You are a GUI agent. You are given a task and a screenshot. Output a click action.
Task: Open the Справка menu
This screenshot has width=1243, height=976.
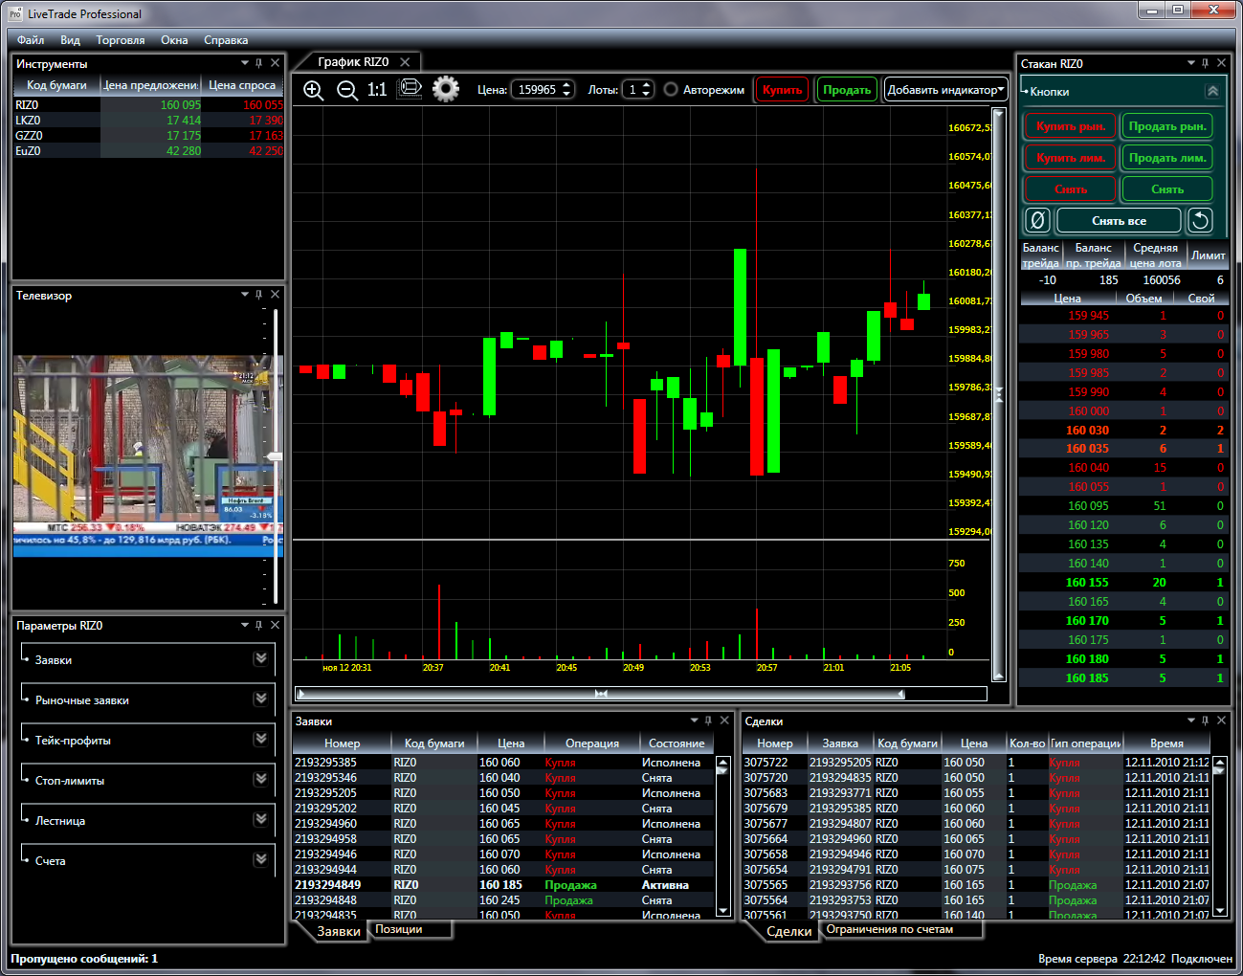coord(226,40)
